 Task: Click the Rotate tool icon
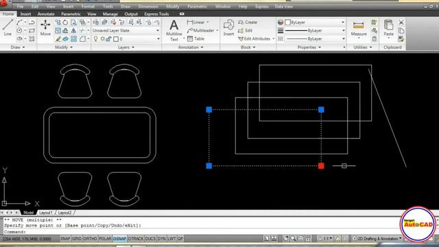pyautogui.click(x=65, y=23)
